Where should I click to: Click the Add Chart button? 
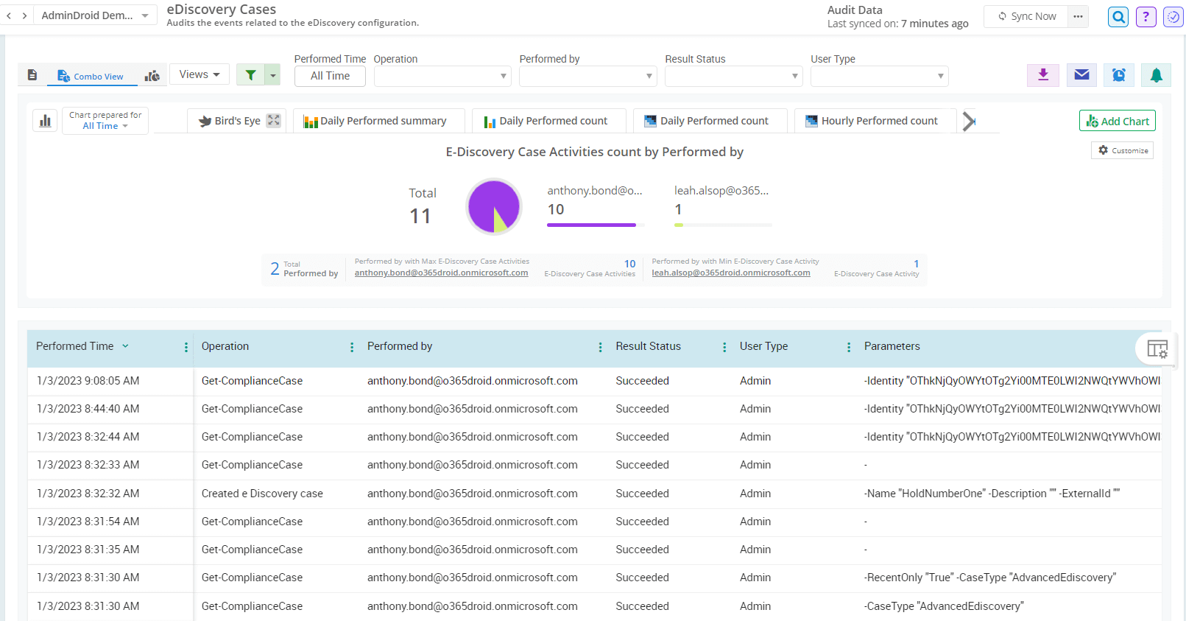[1117, 121]
